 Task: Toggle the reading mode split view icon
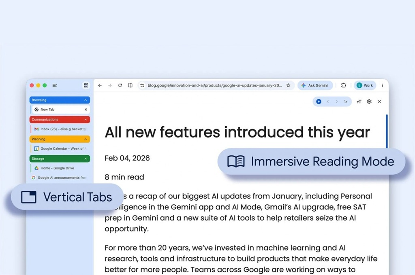click(x=130, y=85)
